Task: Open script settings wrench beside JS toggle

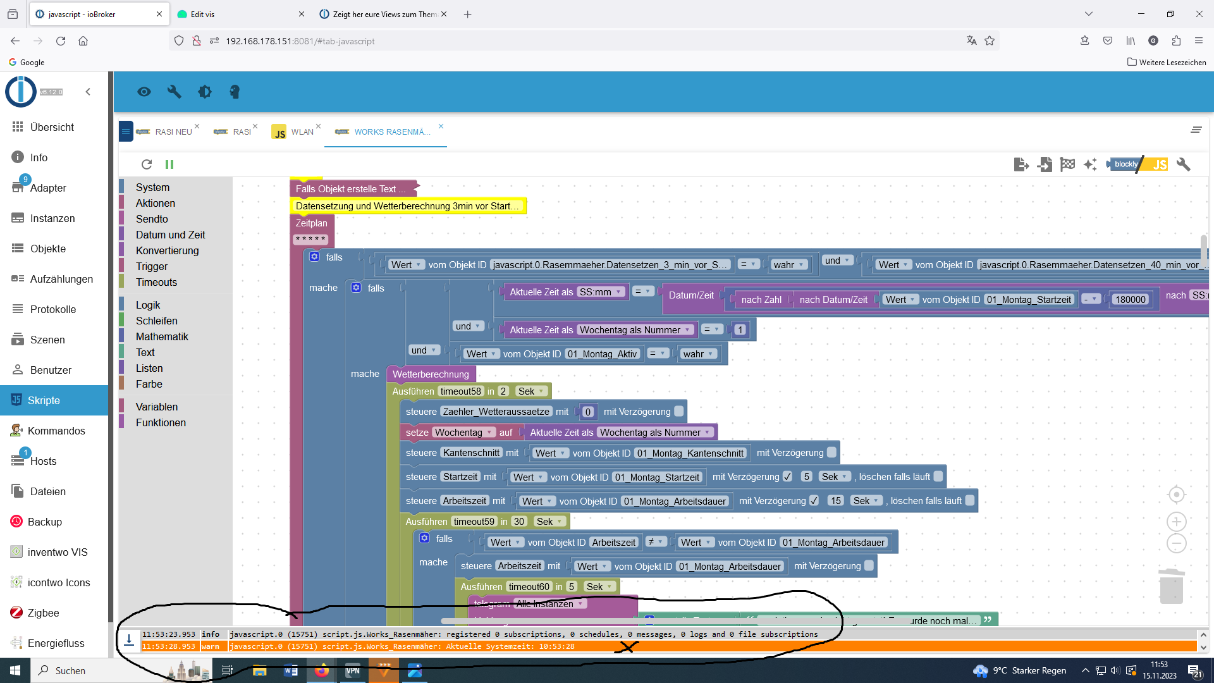Action: 1183,164
